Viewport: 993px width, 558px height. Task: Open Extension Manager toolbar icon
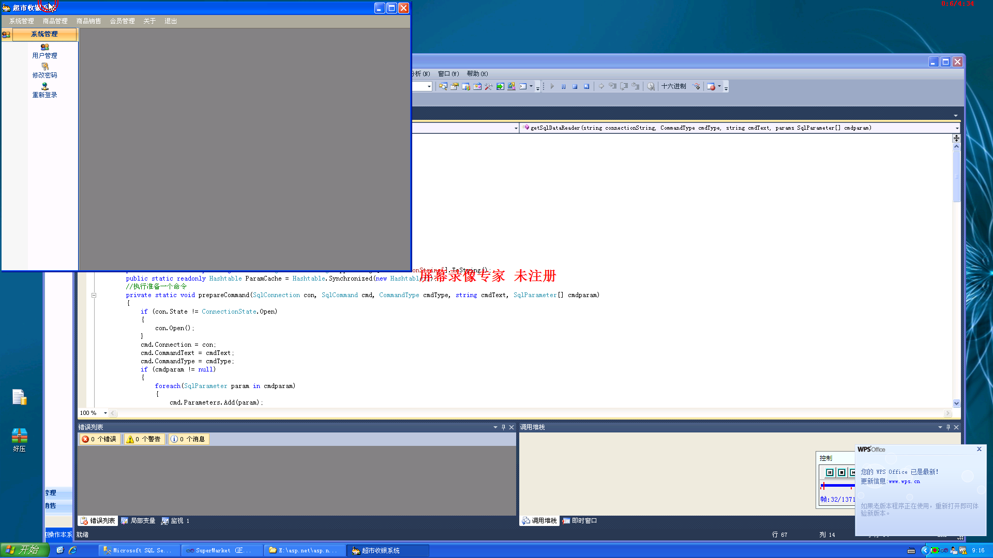tap(511, 86)
